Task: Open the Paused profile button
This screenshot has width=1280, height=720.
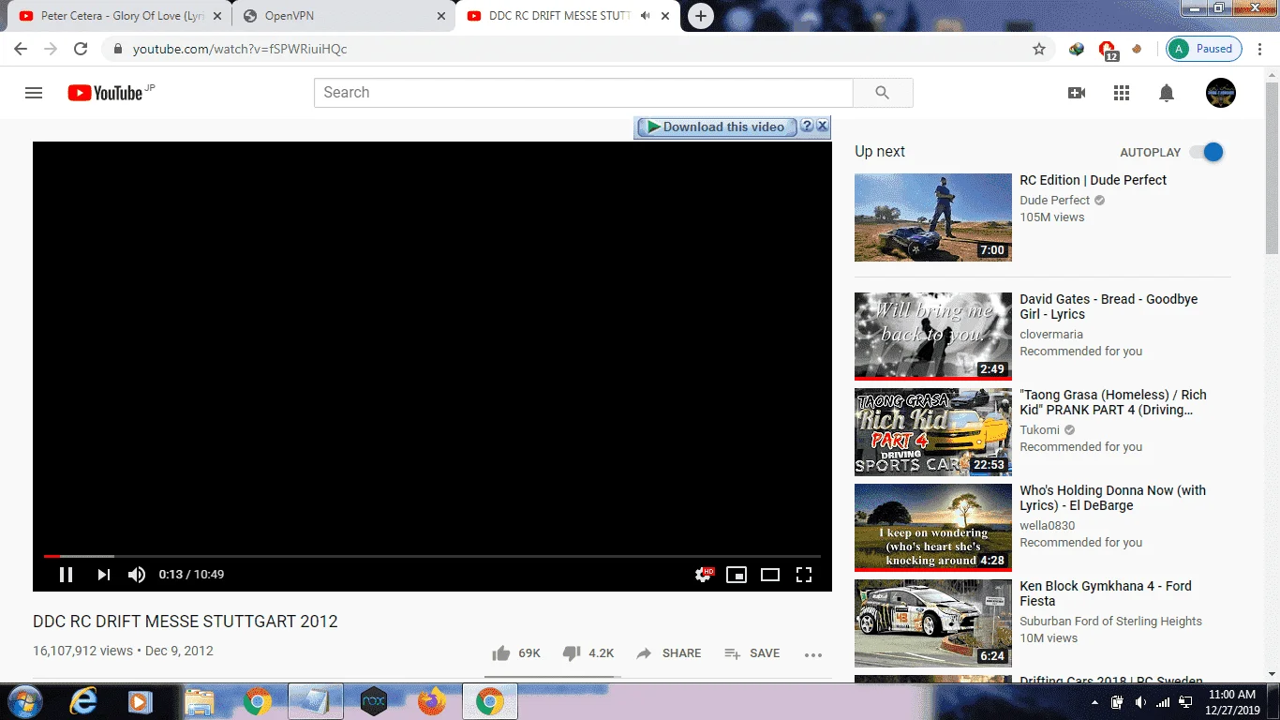Action: (x=1204, y=49)
